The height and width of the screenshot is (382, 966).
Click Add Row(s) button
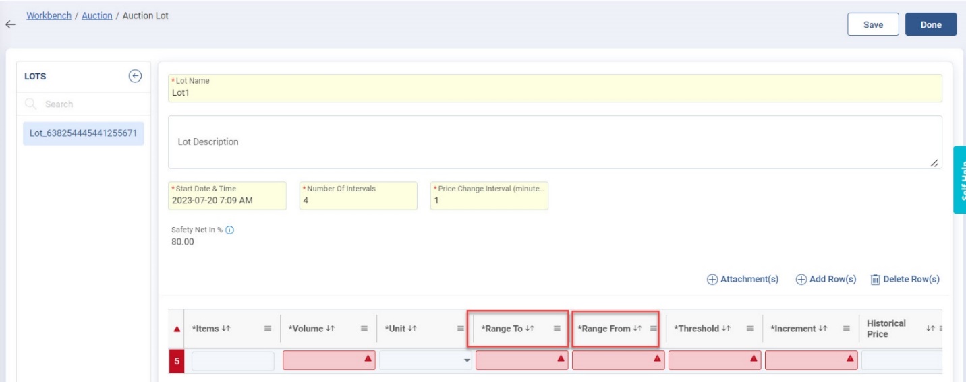tap(826, 279)
